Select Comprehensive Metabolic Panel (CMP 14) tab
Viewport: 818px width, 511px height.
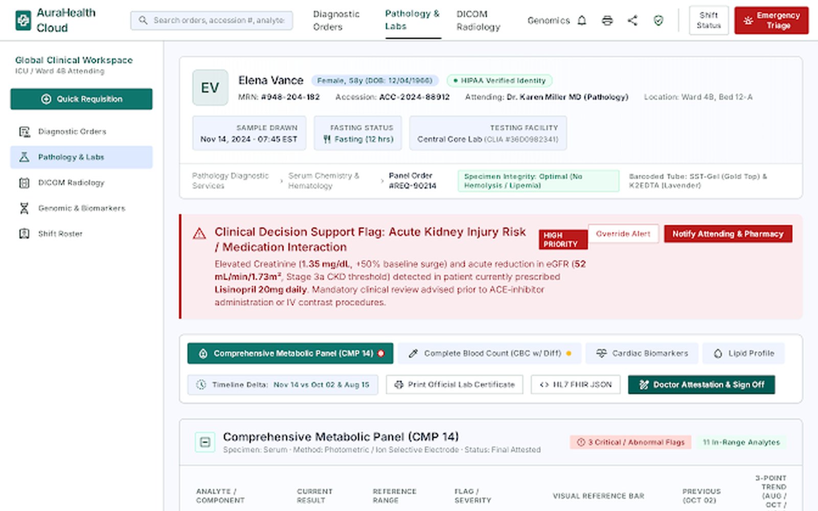tap(290, 354)
